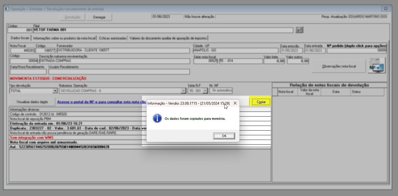Viewport: 398px width, 196px height.
Task: Expand the Série N.F dropdown
Action: 205,91
